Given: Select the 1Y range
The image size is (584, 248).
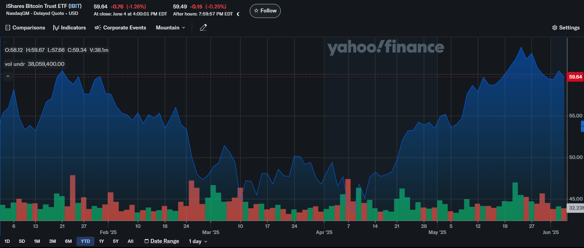Looking at the screenshot, I should tap(101, 241).
